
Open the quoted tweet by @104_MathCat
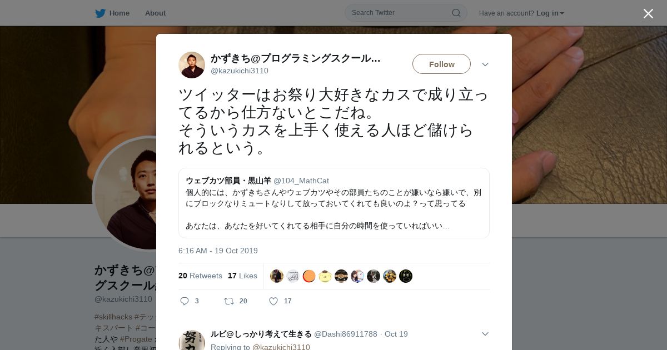tap(334, 203)
